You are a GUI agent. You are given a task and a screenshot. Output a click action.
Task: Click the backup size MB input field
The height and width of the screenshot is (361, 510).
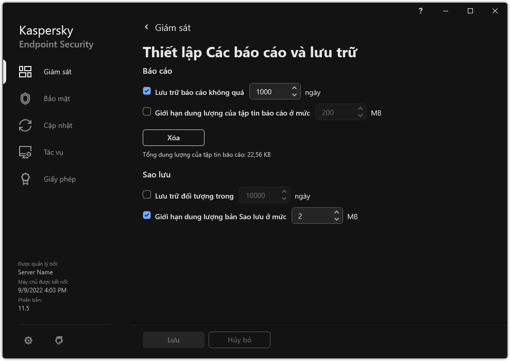(x=311, y=216)
